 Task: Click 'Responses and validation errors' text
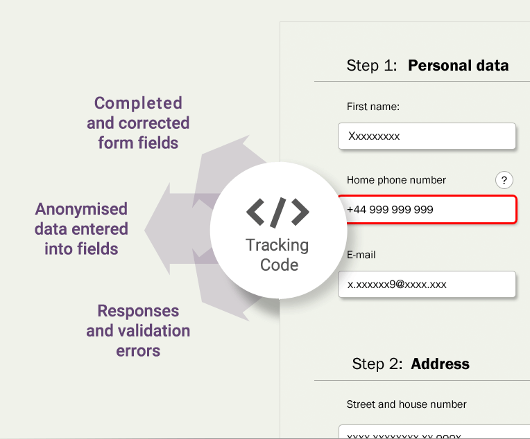click(138, 331)
